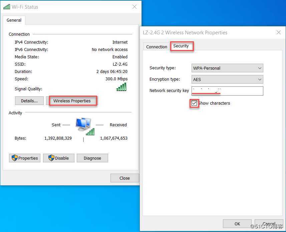This screenshot has width=286, height=232.
Task: Toggle the Show characters checkbox
Action: pyautogui.click(x=194, y=103)
